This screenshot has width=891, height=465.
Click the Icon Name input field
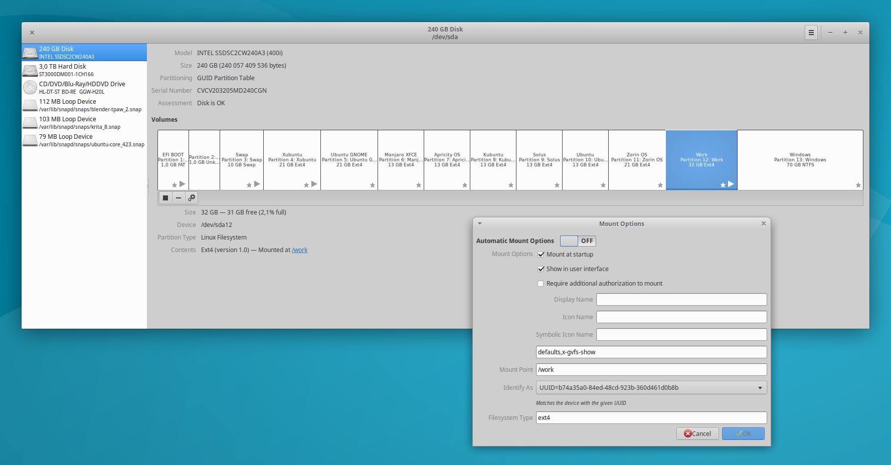(681, 317)
